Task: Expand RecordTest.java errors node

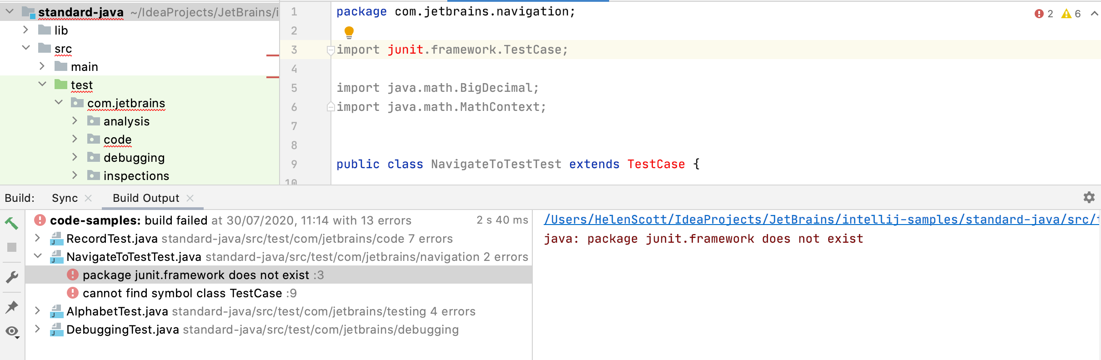Action: [38, 238]
